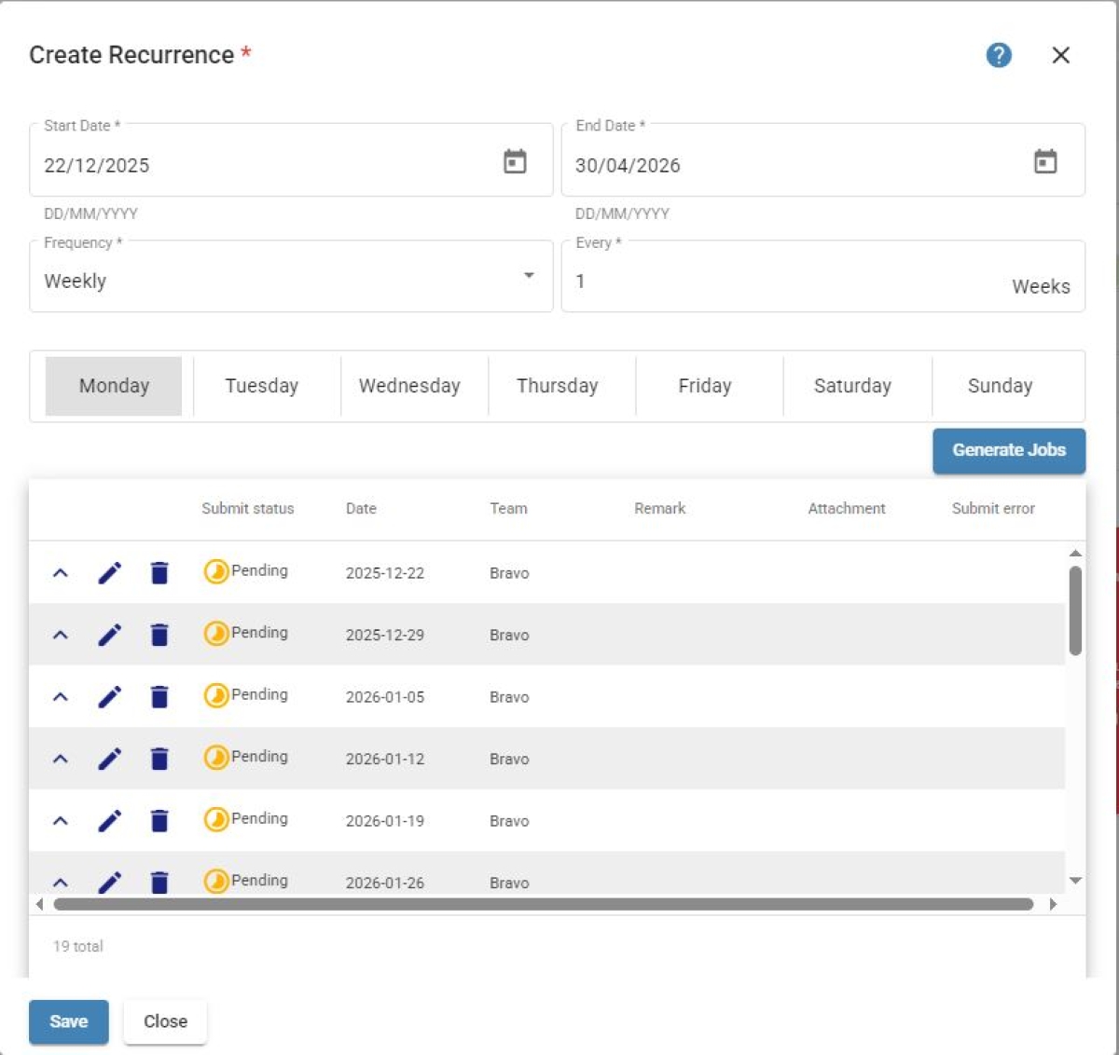Open the End Date calendar picker
Viewport: 1119px width, 1055px height.
pyautogui.click(x=1045, y=161)
